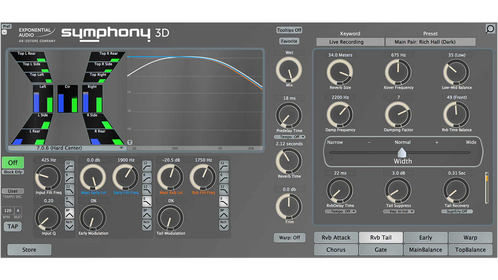The image size is (498, 280).
Task: Choose 6 dB low-pass icon beside Early Filt Freq
Action: [147, 202]
